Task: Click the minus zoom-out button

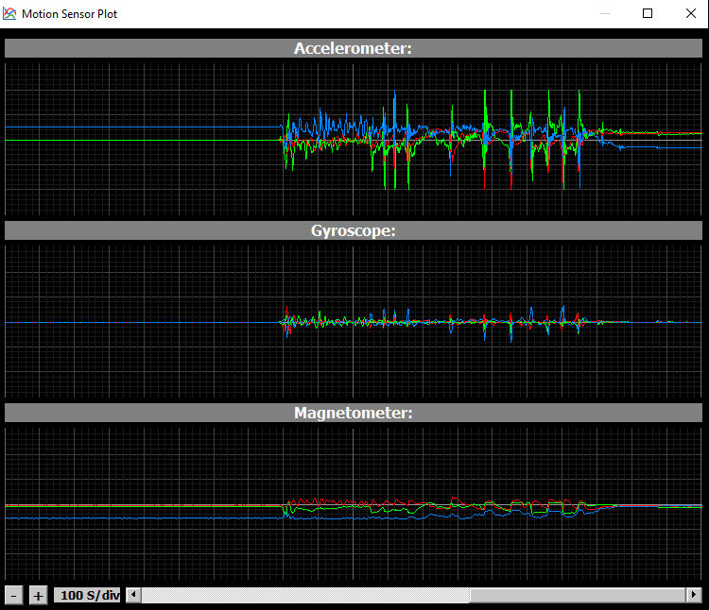Action: (14, 595)
